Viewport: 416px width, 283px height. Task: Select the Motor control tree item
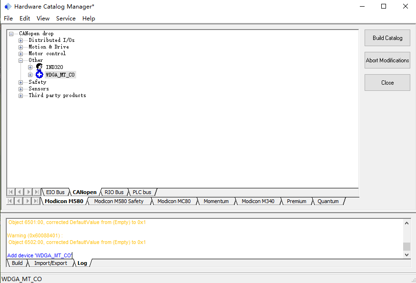47,53
